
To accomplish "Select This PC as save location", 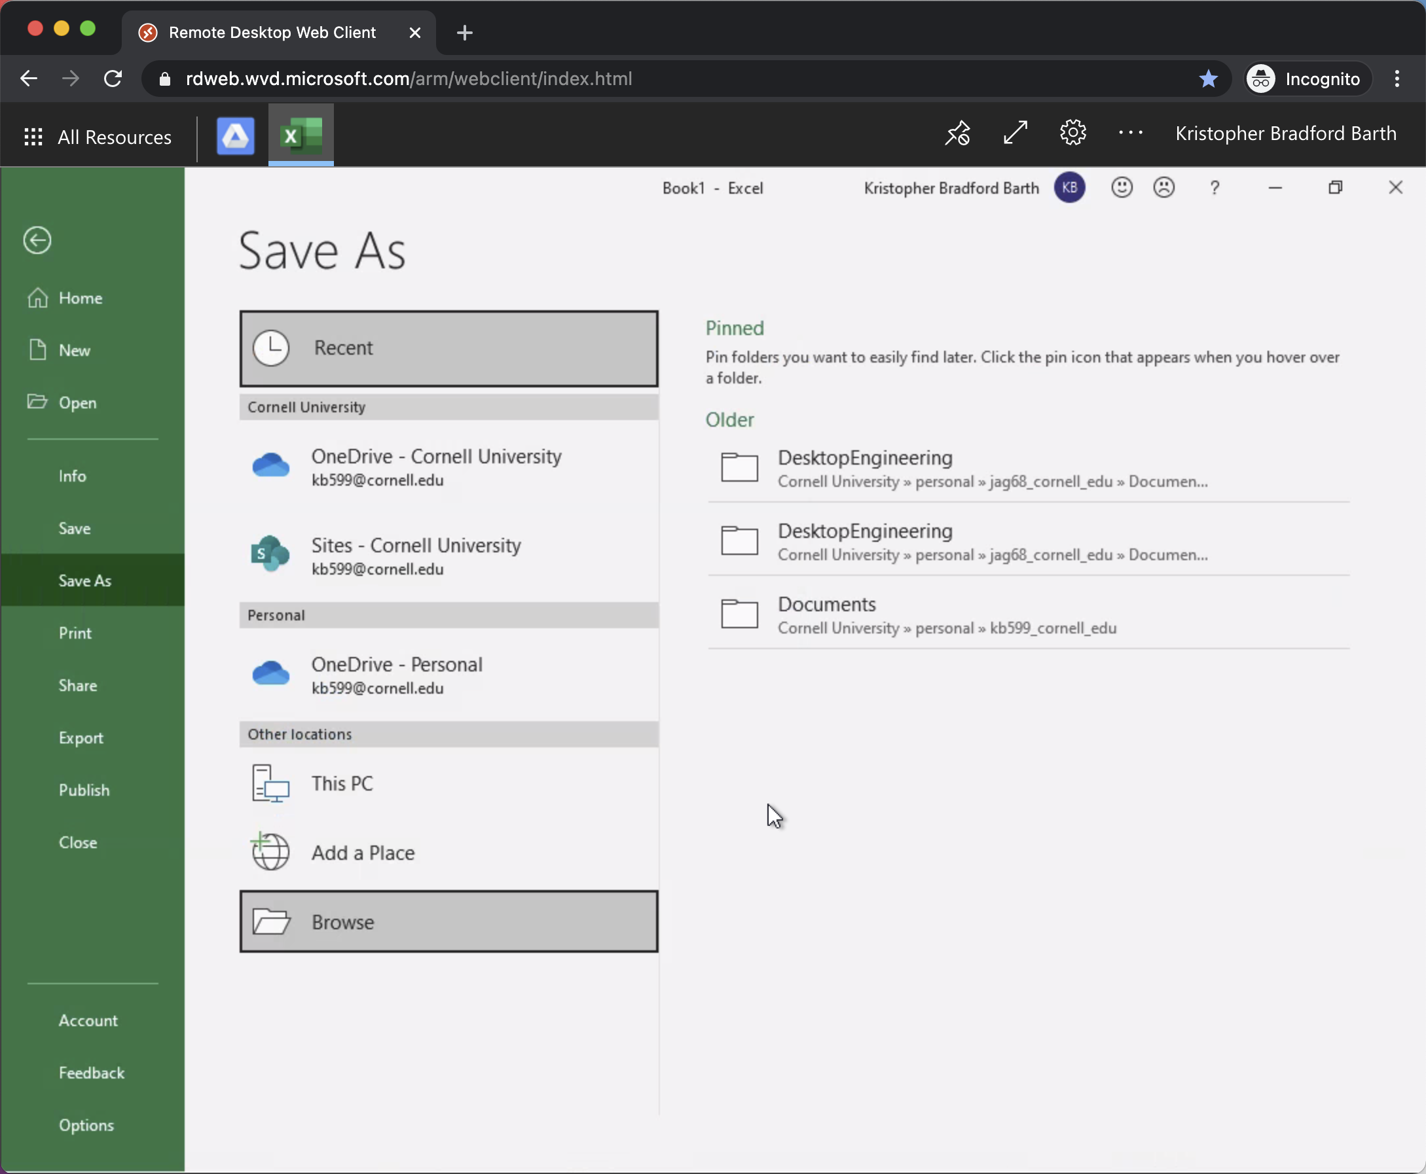I will [x=449, y=783].
